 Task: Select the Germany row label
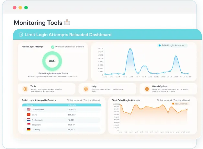click(x=36, y=130)
